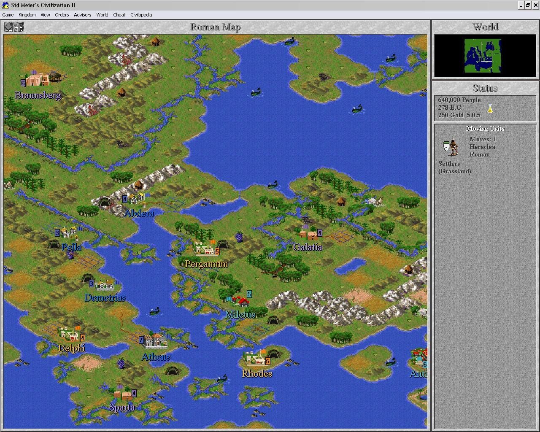This screenshot has height=432, width=540.
Task: Click the grapes resource just below Pella
Action: click(x=71, y=255)
